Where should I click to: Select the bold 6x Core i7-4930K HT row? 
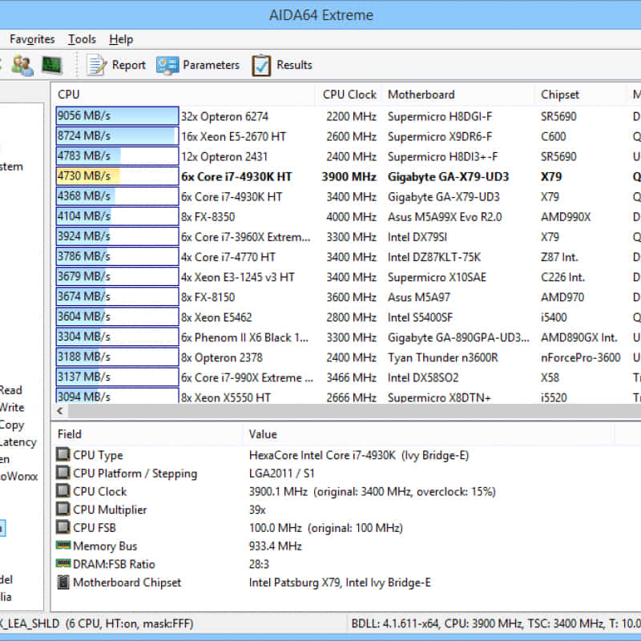[x=348, y=176]
